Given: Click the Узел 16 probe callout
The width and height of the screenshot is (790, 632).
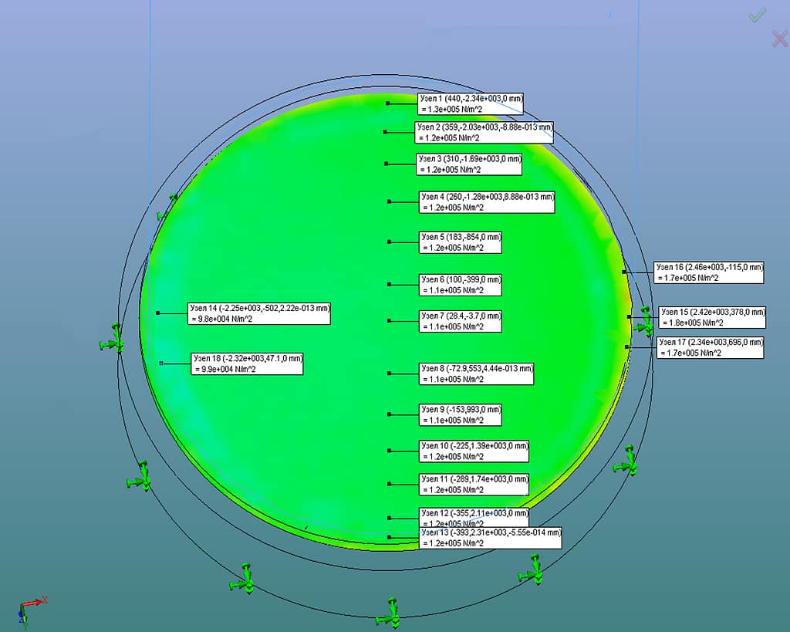Looking at the screenshot, I should [x=709, y=272].
